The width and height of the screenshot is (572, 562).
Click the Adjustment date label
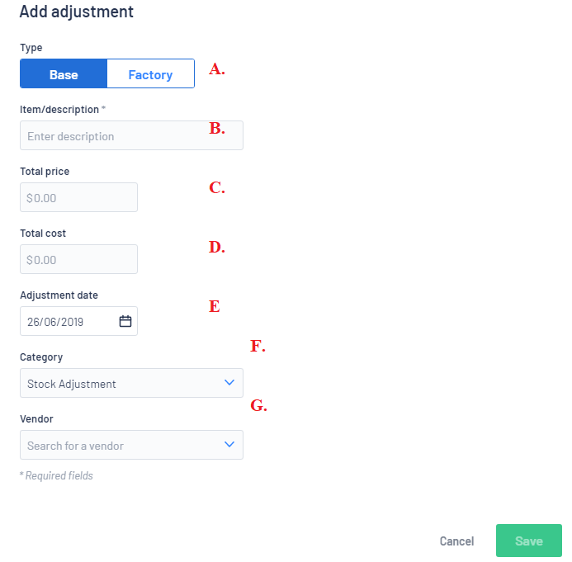[59, 295]
